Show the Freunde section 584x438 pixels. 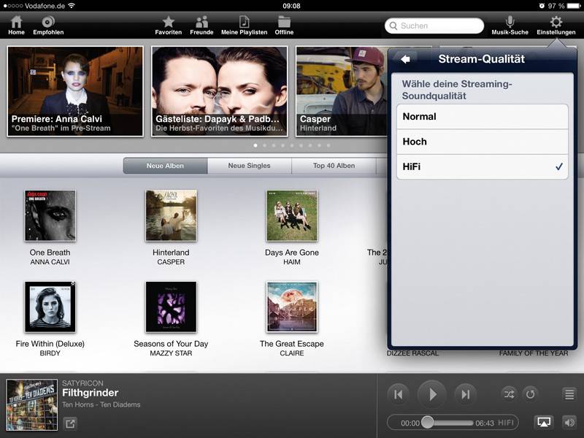coord(201,26)
